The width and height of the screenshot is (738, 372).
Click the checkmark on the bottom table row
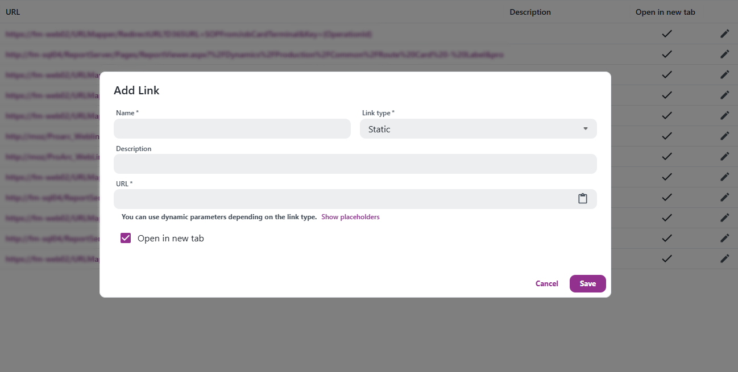(666, 258)
